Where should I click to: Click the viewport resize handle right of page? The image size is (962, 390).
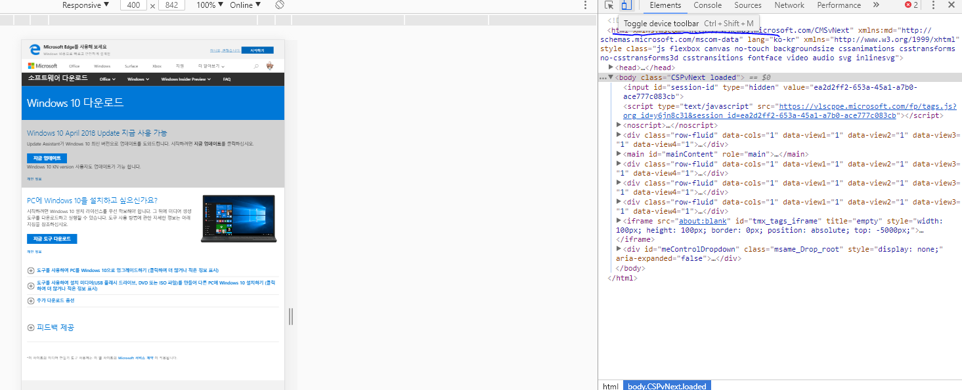click(291, 317)
